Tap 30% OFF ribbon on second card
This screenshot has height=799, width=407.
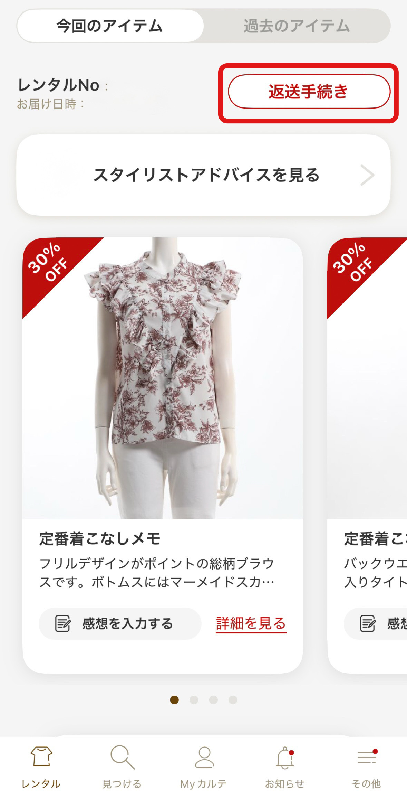(354, 263)
